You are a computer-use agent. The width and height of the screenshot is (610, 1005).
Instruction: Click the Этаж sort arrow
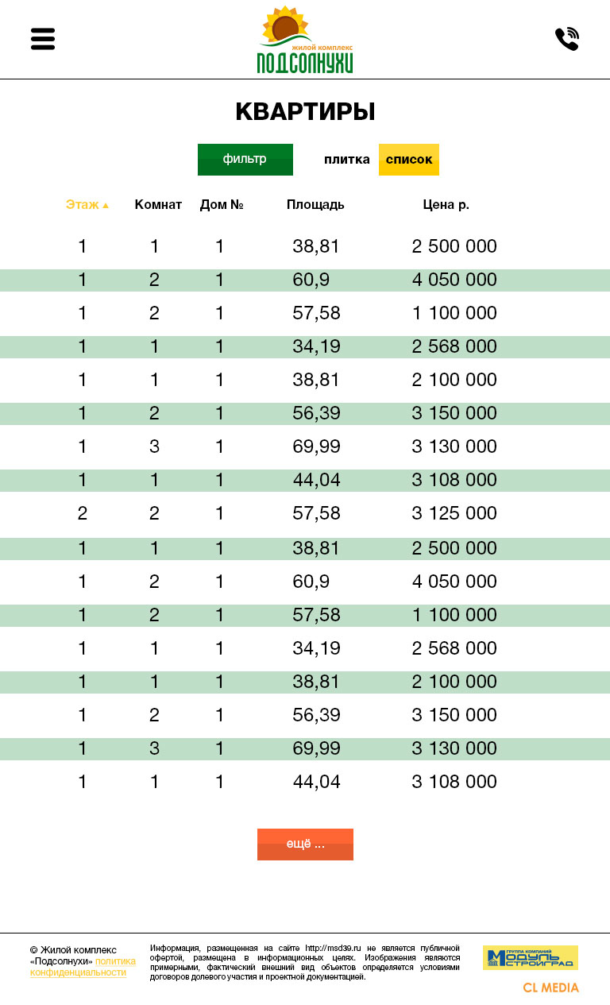point(106,205)
